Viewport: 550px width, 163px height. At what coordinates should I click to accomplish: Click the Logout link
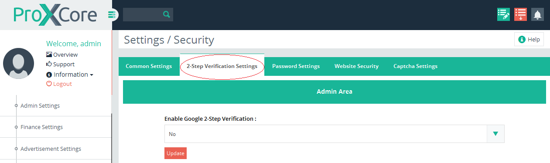point(59,84)
